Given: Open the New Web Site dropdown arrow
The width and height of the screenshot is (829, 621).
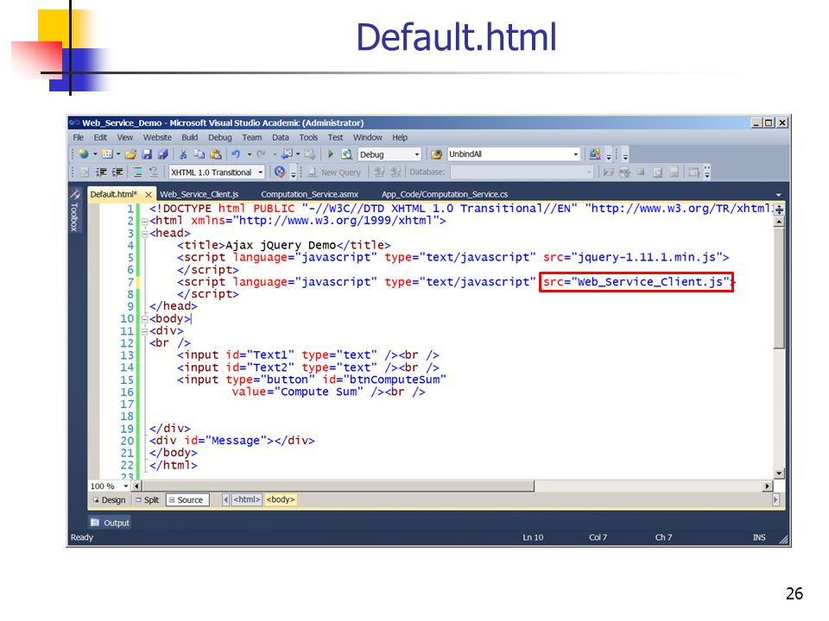Looking at the screenshot, I should (95, 154).
